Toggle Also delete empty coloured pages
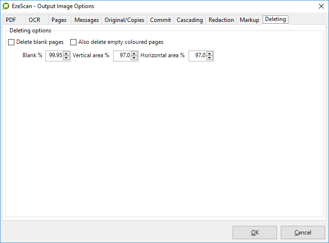329x243 pixels. [x=74, y=42]
